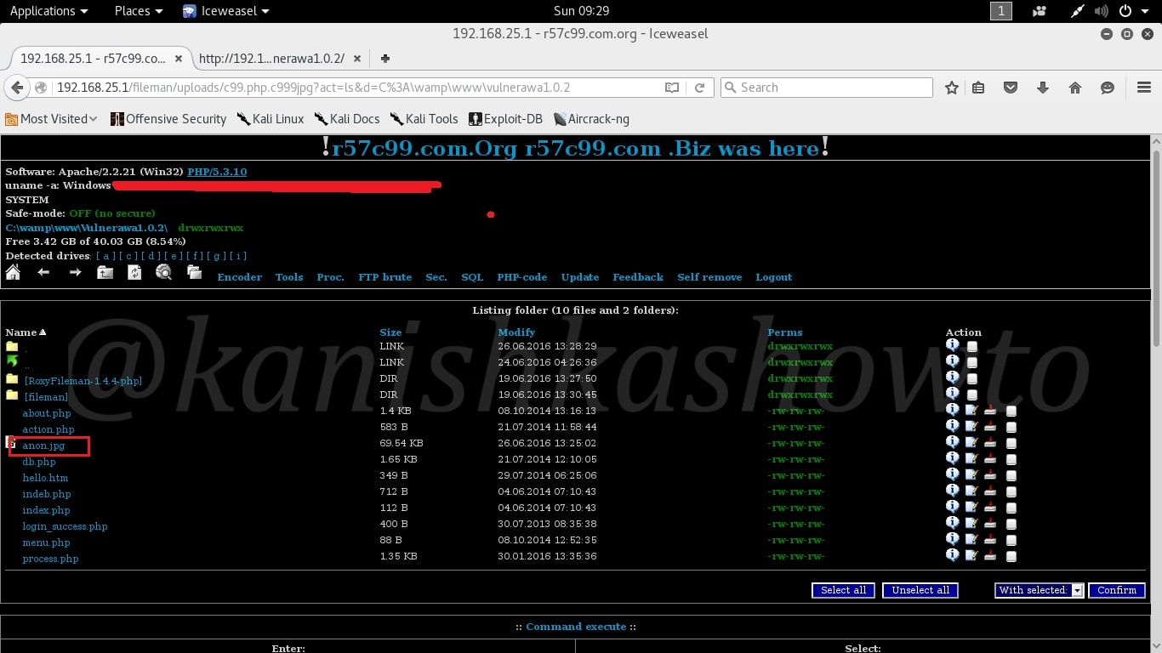Click the info icon for db.php
The width and height of the screenshot is (1162, 653).
952,458
